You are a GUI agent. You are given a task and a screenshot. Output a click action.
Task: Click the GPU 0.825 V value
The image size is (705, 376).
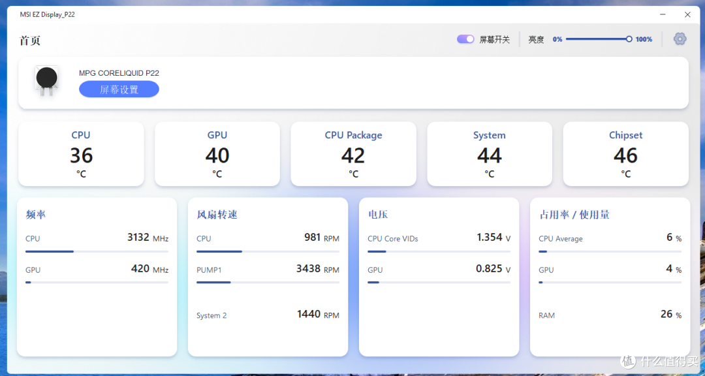point(493,269)
